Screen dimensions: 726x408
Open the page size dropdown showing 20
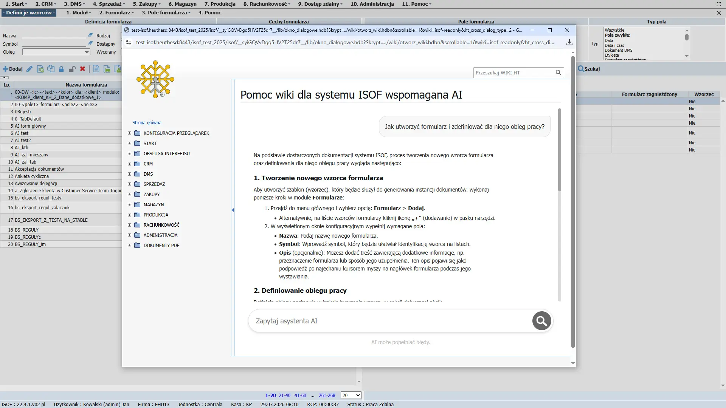[351, 395]
